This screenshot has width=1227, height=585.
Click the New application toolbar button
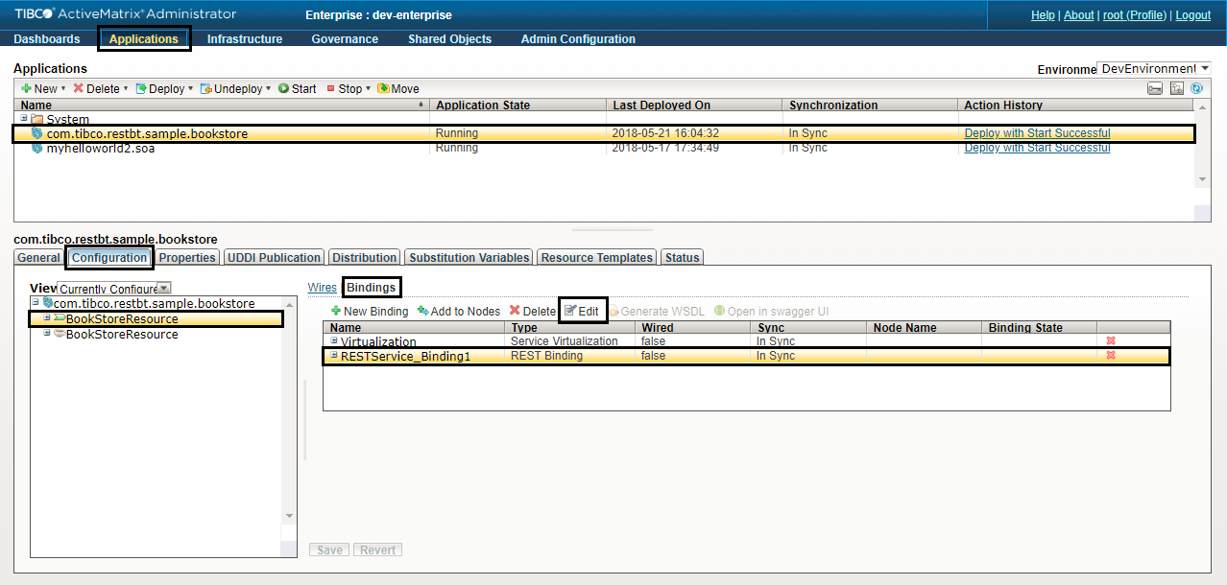[x=39, y=88]
